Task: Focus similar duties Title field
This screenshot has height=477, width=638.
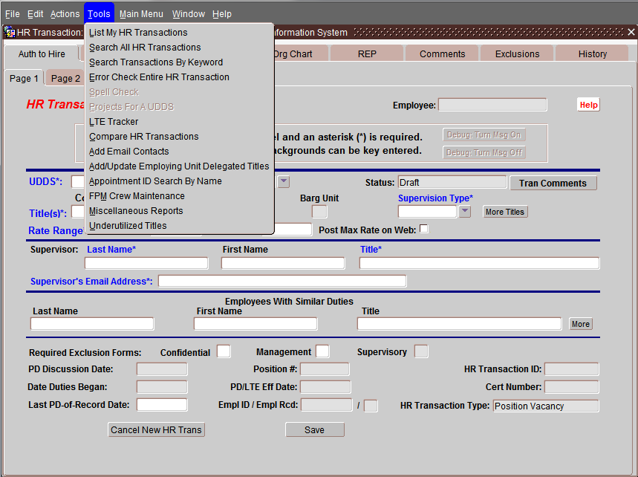Action: (460, 323)
